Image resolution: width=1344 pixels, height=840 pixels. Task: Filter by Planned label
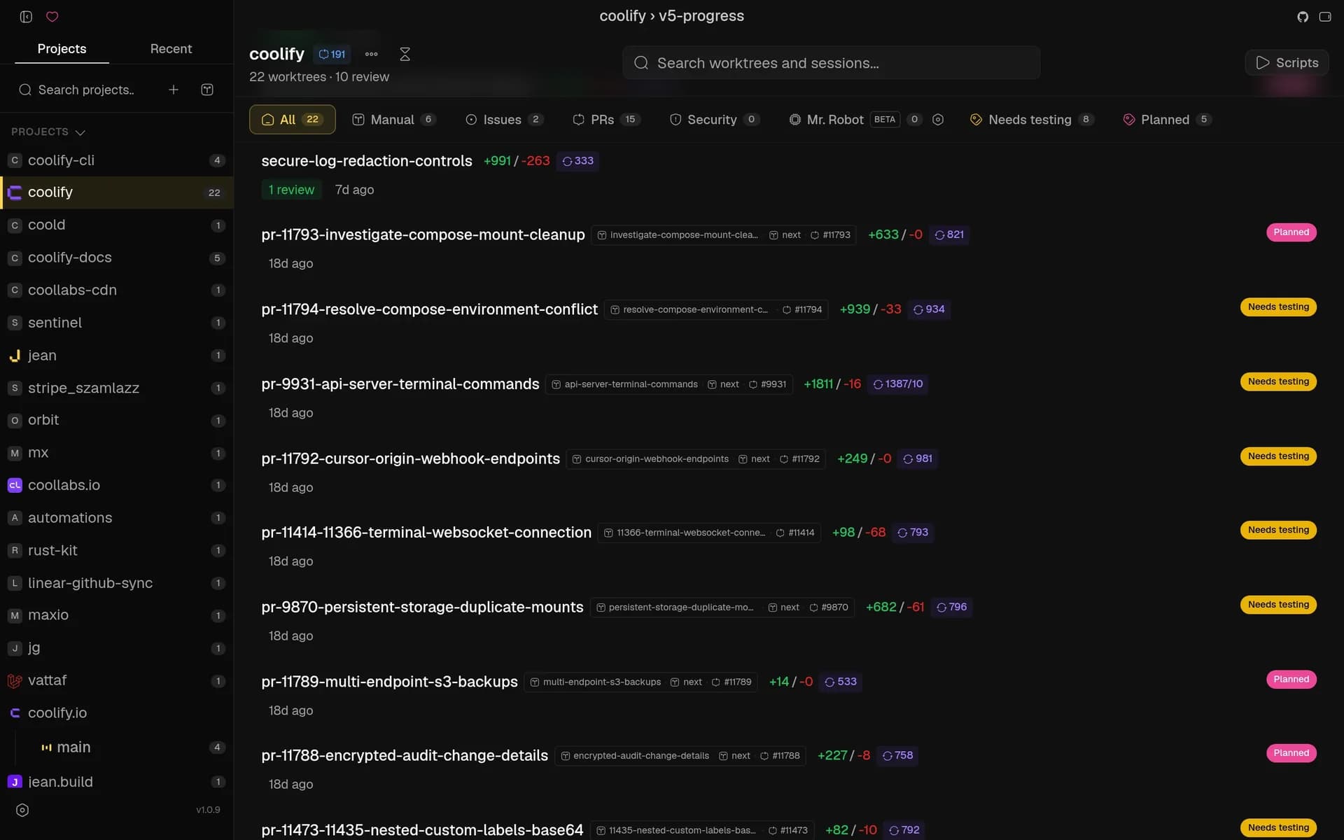(x=1166, y=120)
